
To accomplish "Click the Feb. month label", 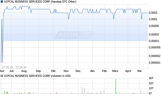I will tap(105, 71).
